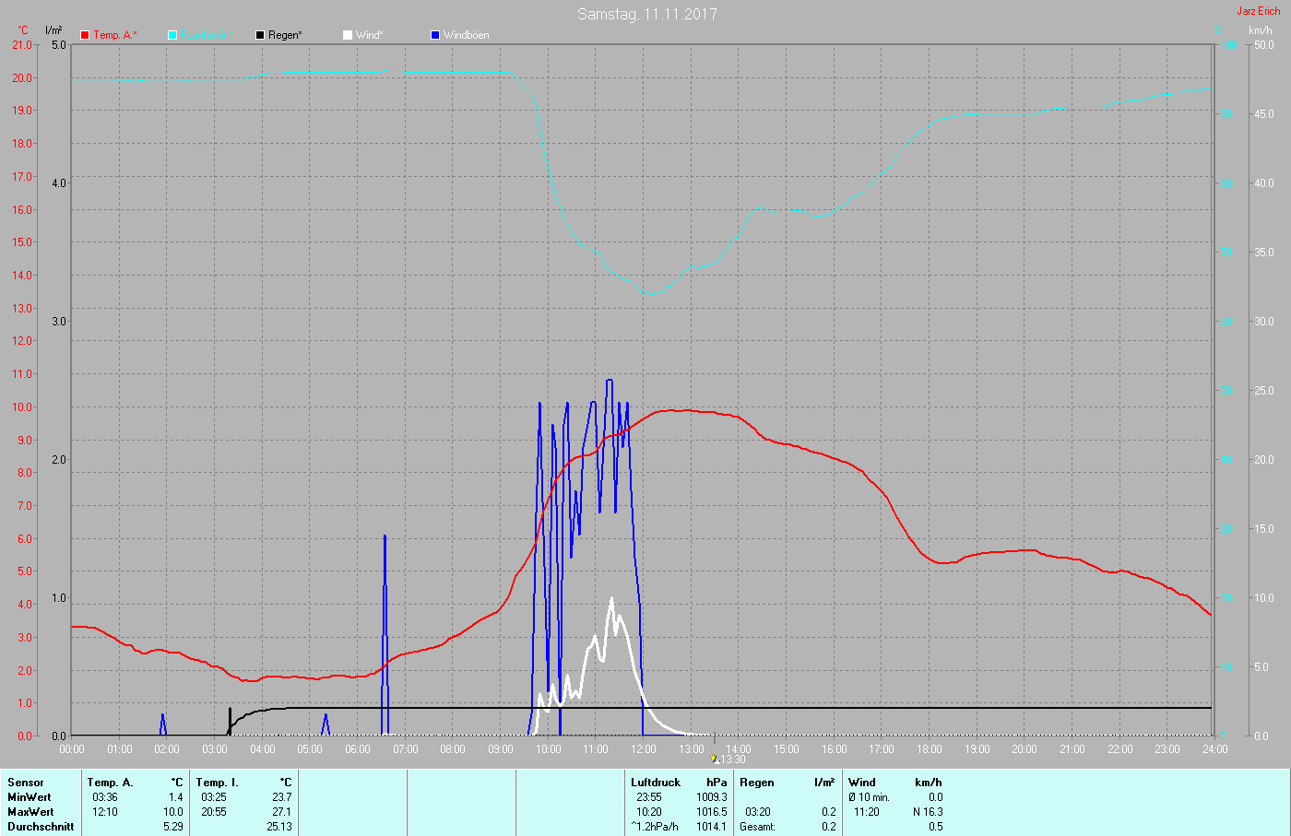
Task: Click the "km/h" unit in the Wind table header
Action: point(929,783)
